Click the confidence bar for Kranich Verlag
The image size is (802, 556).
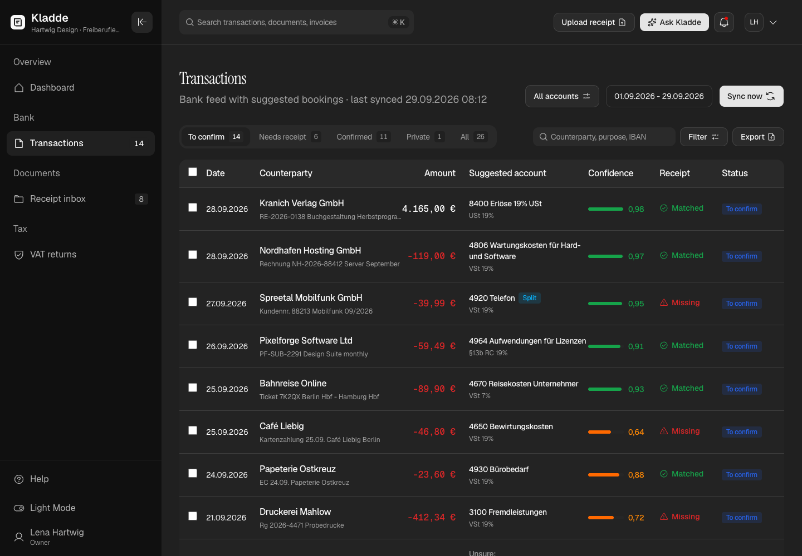[x=606, y=209]
